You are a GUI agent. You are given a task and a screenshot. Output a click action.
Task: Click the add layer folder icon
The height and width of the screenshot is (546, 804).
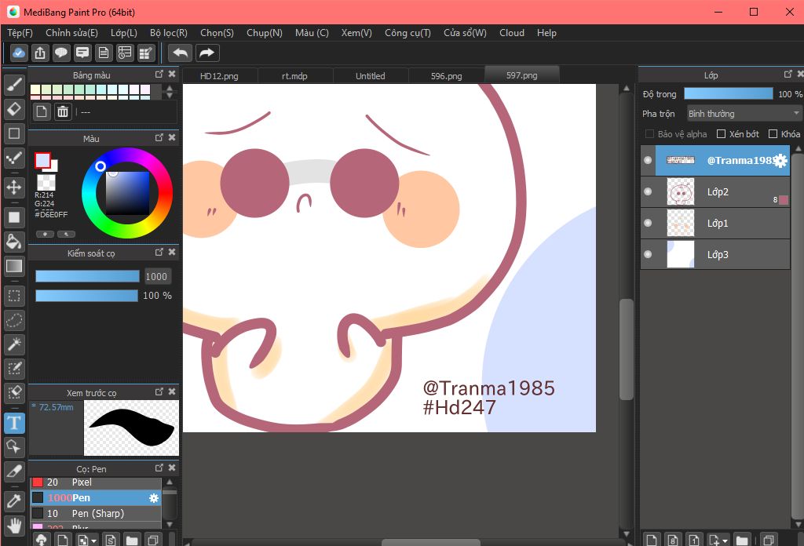tap(741, 540)
